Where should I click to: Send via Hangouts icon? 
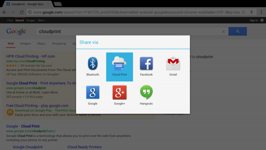[146, 95]
